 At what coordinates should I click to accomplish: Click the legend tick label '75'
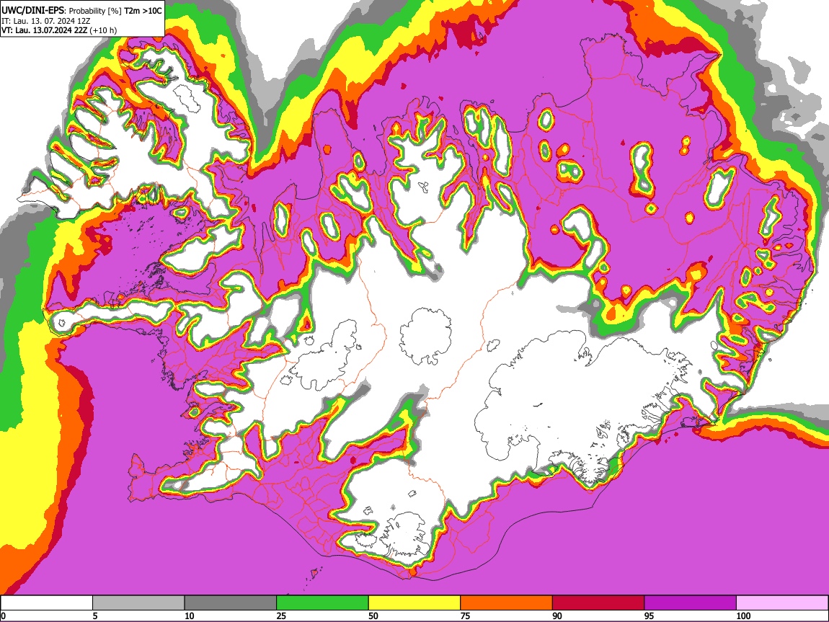(x=465, y=616)
